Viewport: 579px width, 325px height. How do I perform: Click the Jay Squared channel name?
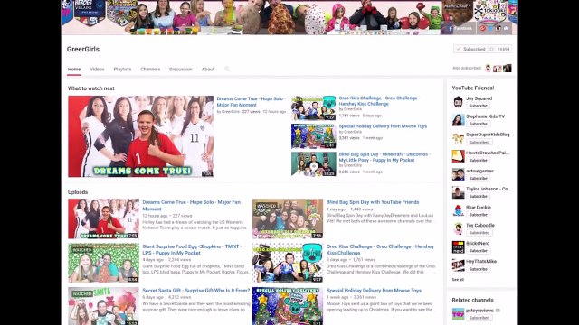click(479, 98)
